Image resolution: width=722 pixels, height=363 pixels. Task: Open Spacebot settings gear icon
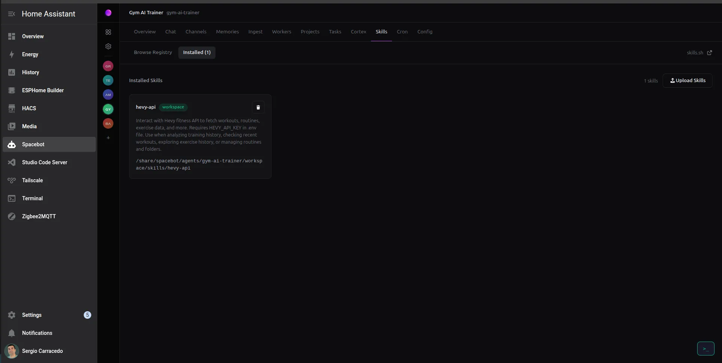coord(108,46)
